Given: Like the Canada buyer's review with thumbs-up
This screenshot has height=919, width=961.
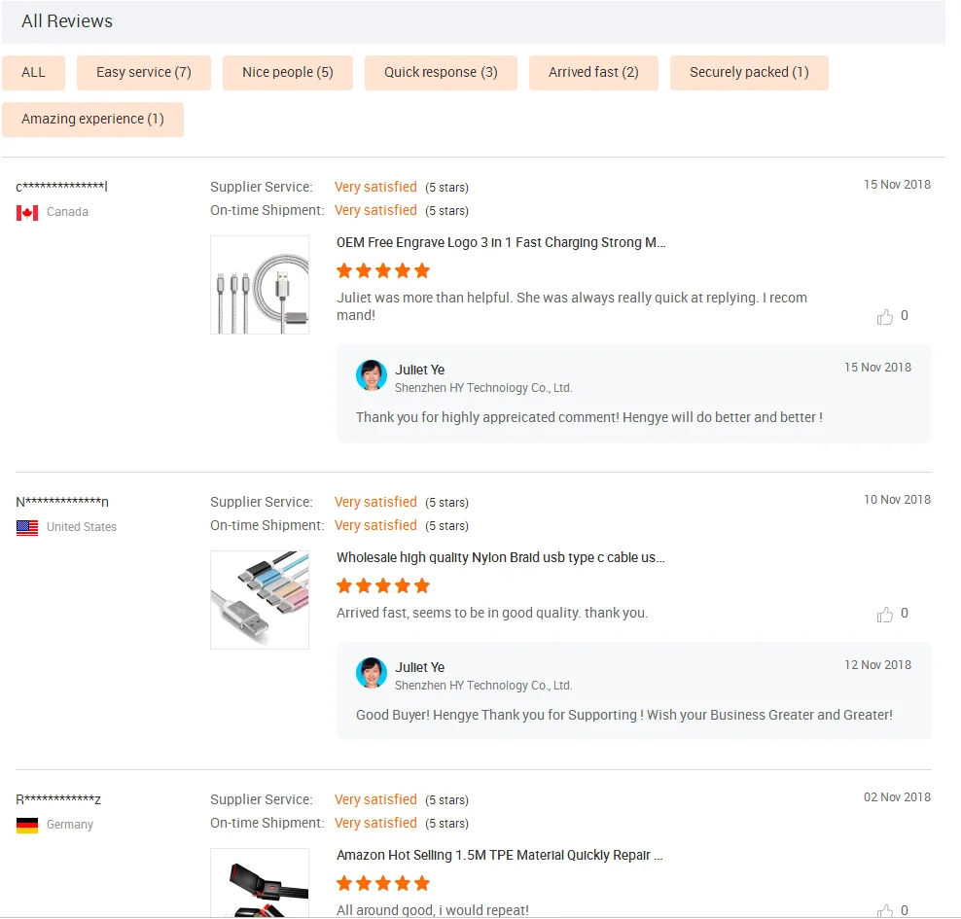Looking at the screenshot, I should 884,317.
